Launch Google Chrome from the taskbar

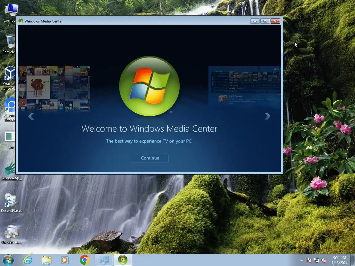[x=84, y=260]
